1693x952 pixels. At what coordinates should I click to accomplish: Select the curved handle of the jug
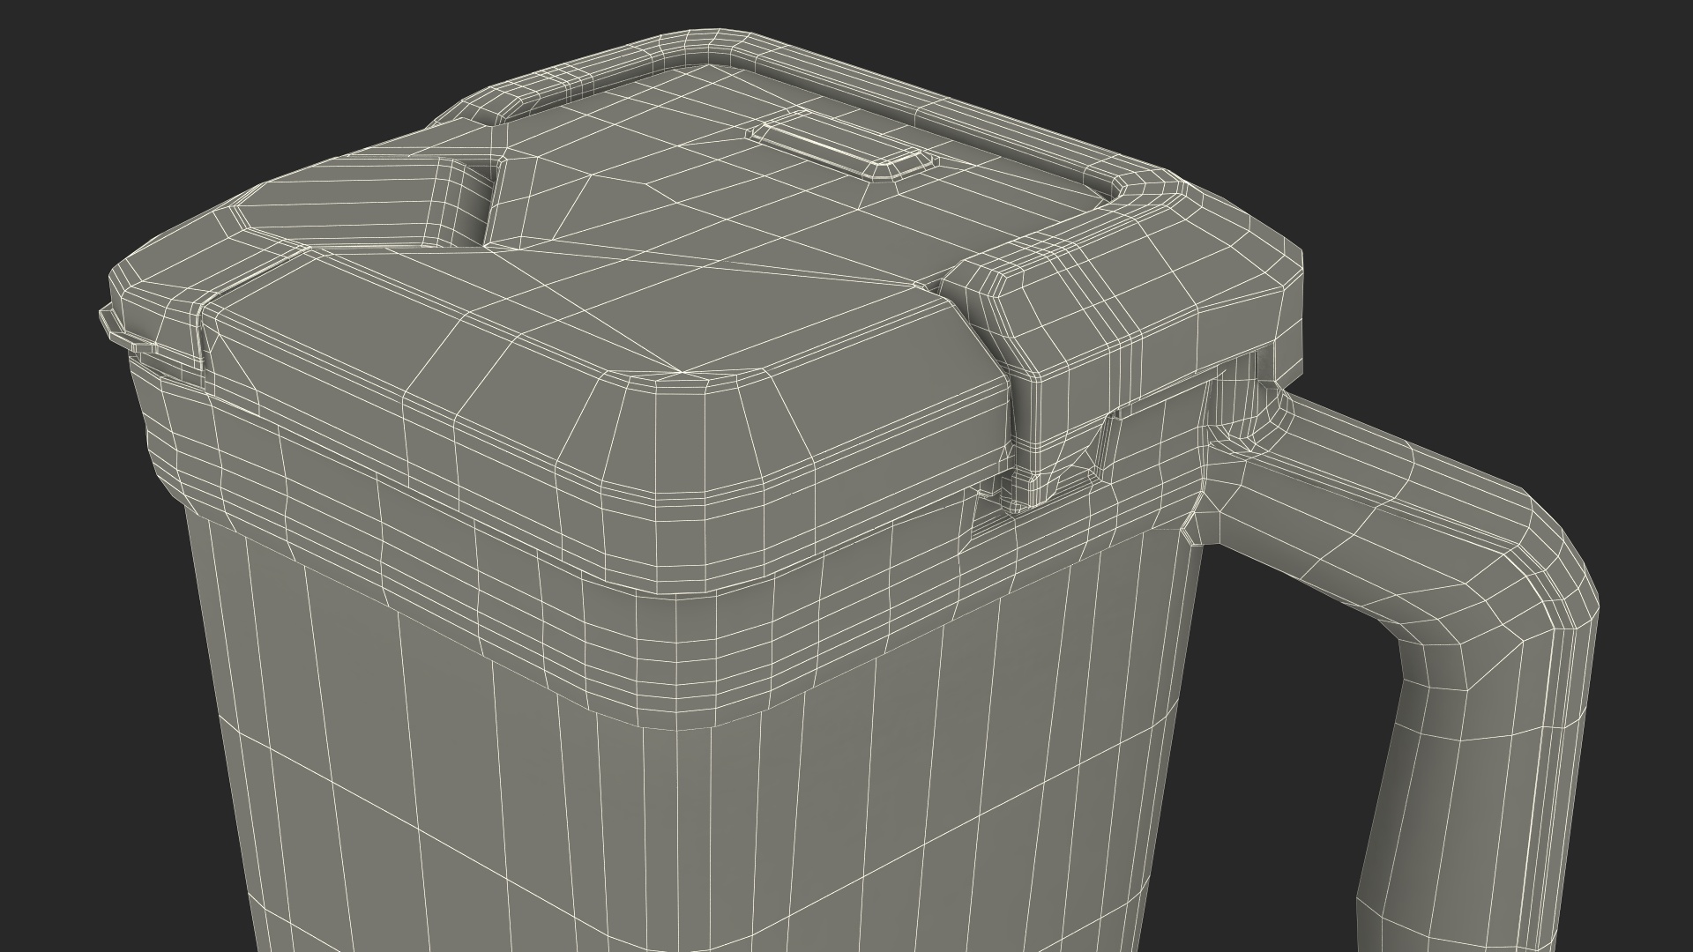1411,529
